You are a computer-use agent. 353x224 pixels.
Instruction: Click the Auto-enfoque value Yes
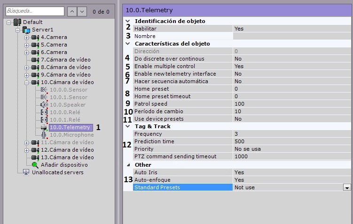pyautogui.click(x=292, y=180)
